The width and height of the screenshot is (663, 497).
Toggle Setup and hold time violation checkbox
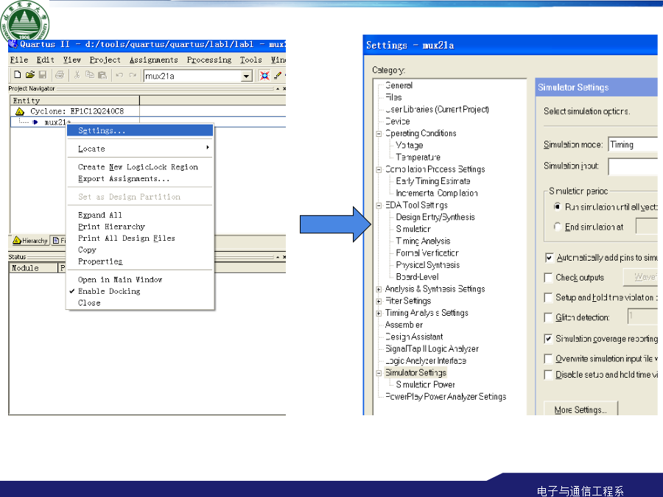pos(548,297)
